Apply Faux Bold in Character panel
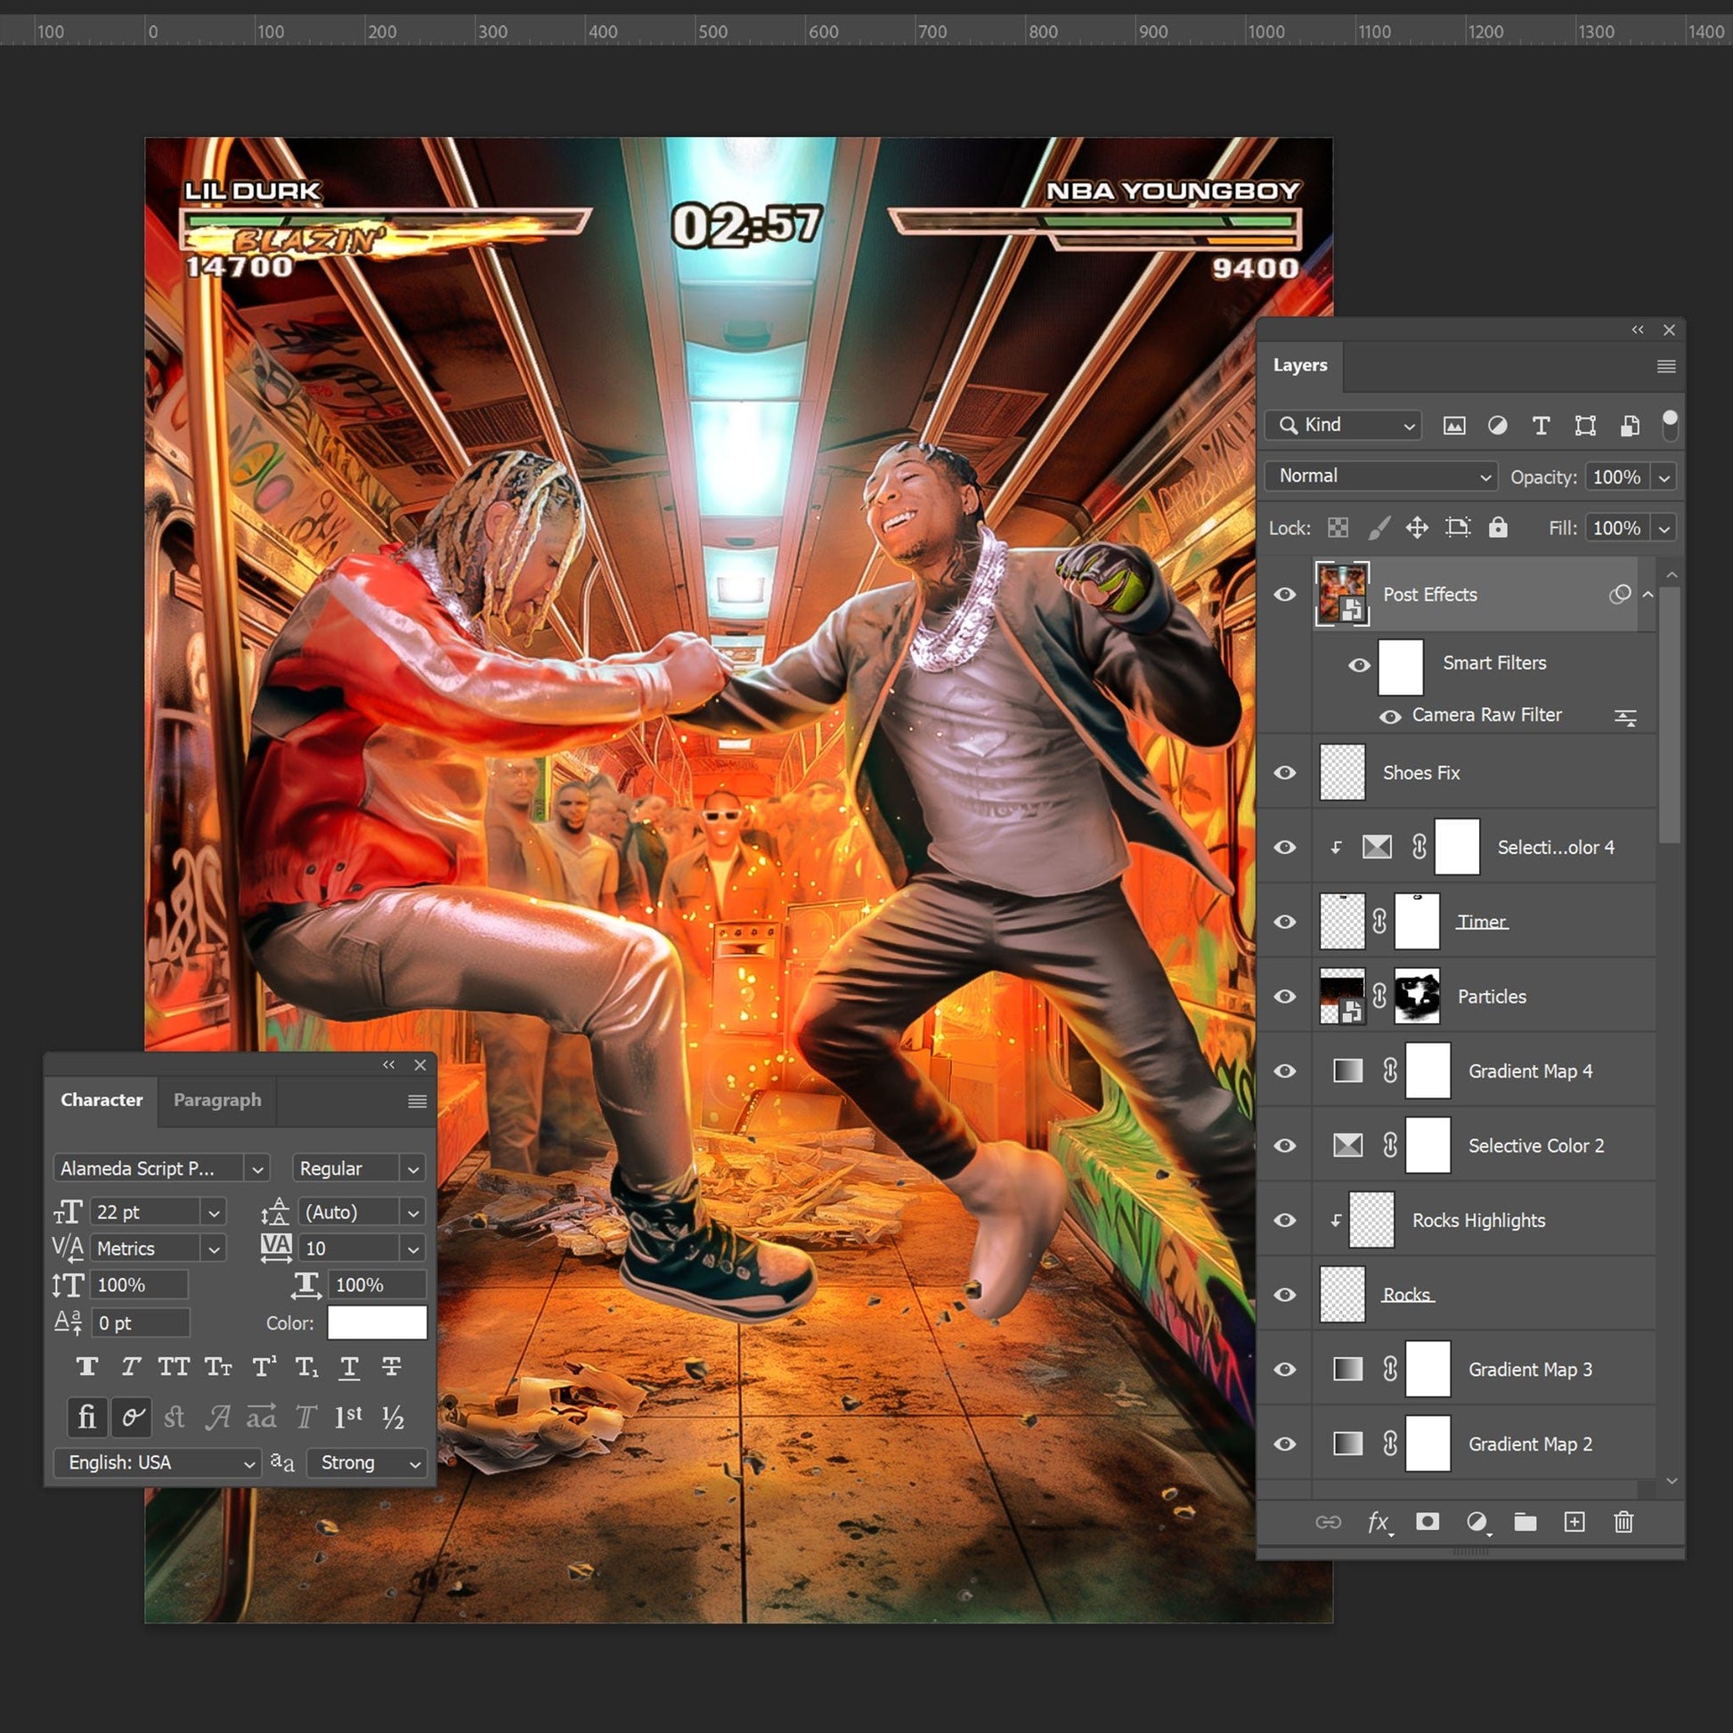 [x=87, y=1366]
